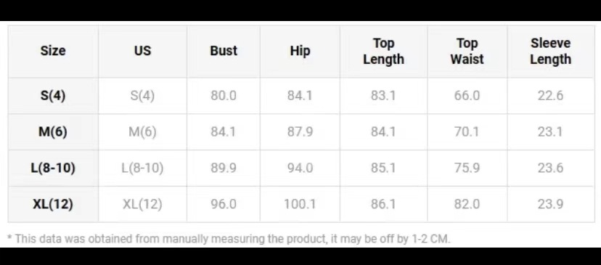Screen dimensions: 601x265
Task: Click the Size column header
Action: click(53, 51)
